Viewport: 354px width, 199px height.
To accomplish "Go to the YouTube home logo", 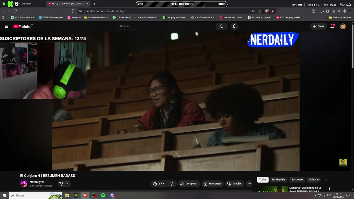I will (22, 26).
